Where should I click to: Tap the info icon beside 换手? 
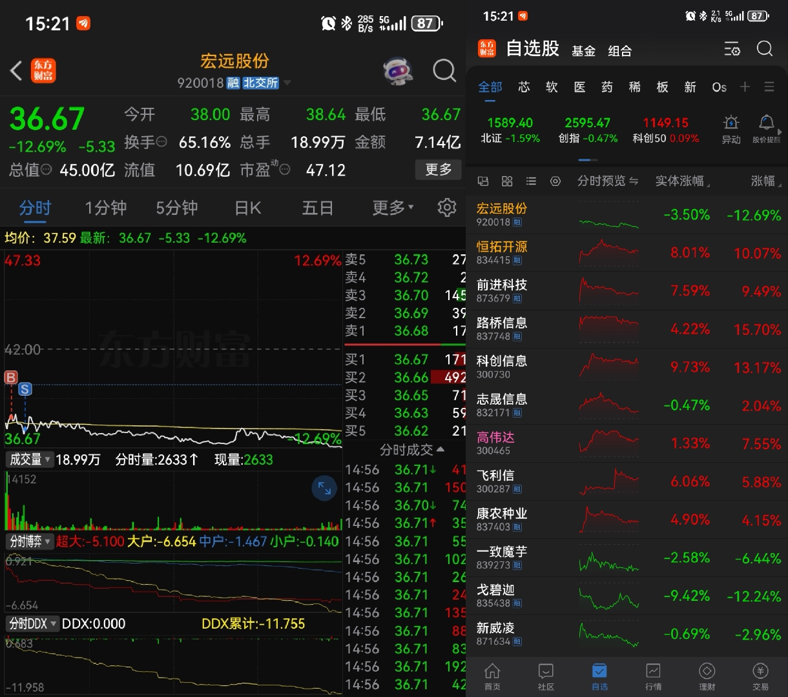click(x=161, y=142)
